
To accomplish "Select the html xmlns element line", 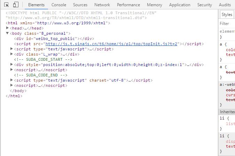I will pyautogui.click(x=58, y=23).
